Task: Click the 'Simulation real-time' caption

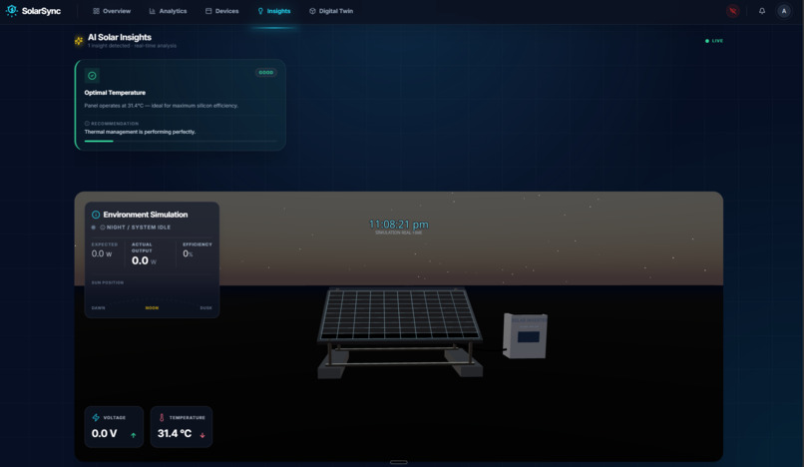Action: (x=398, y=233)
